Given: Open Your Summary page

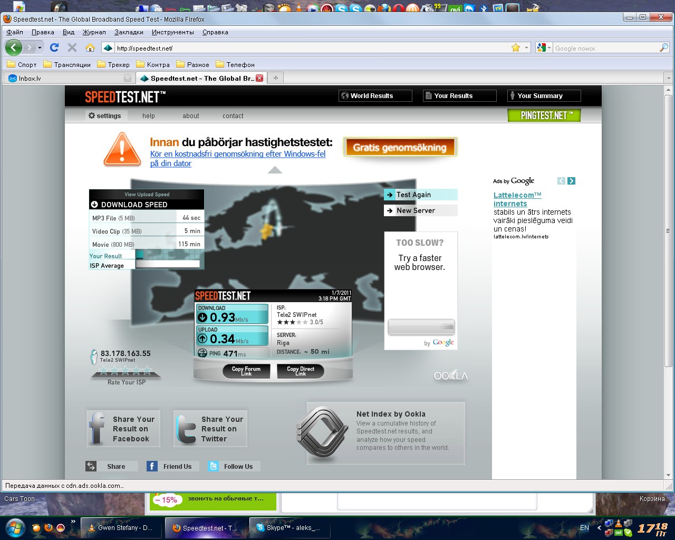Looking at the screenshot, I should [544, 95].
